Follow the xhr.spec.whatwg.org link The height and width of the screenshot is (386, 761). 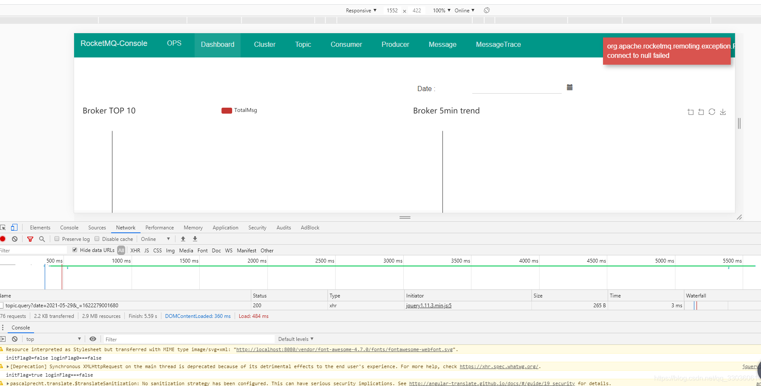click(498, 366)
